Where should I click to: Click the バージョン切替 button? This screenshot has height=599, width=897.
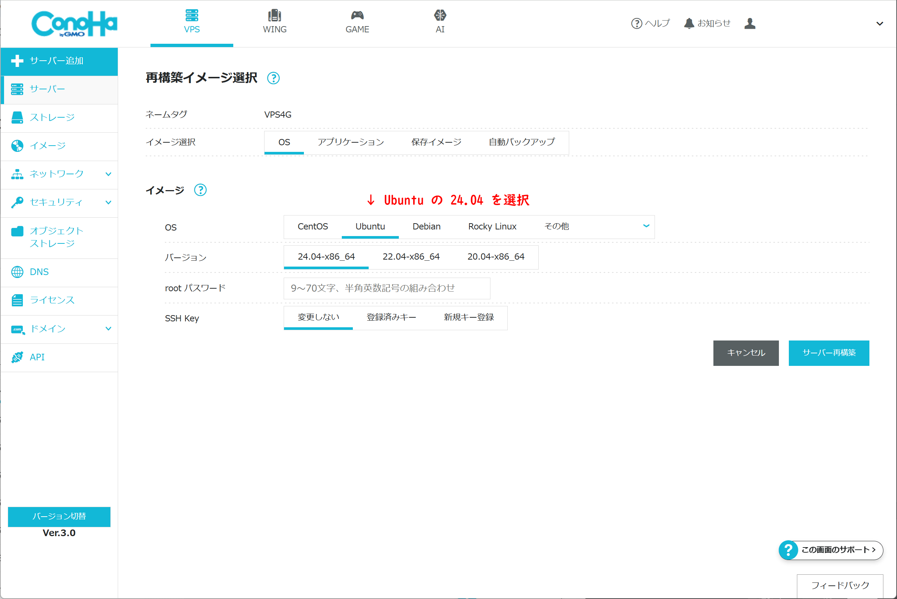(x=59, y=517)
